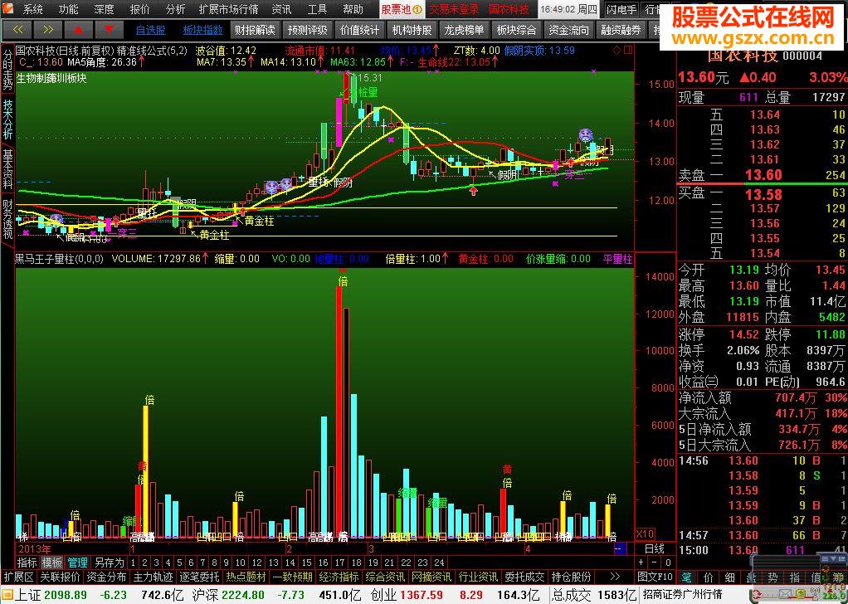848x604 pixels.
Task: Open the 系统 menu
Action: tap(33, 9)
